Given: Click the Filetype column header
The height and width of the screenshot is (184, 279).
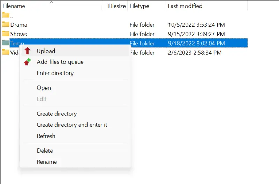Looking at the screenshot, I should tap(139, 6).
